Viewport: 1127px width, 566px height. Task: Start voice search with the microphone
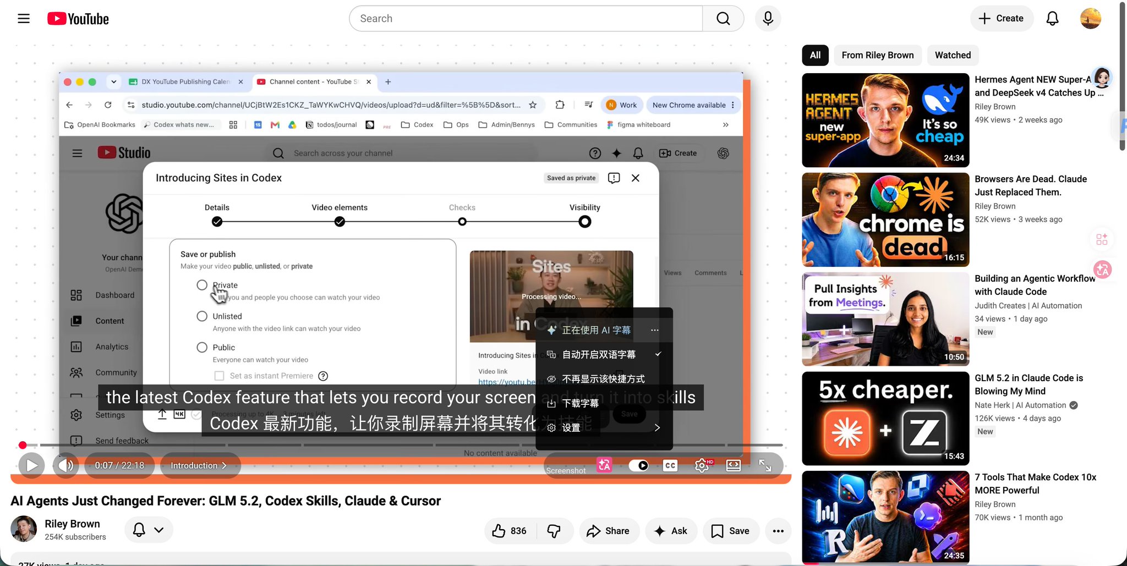pyautogui.click(x=768, y=19)
